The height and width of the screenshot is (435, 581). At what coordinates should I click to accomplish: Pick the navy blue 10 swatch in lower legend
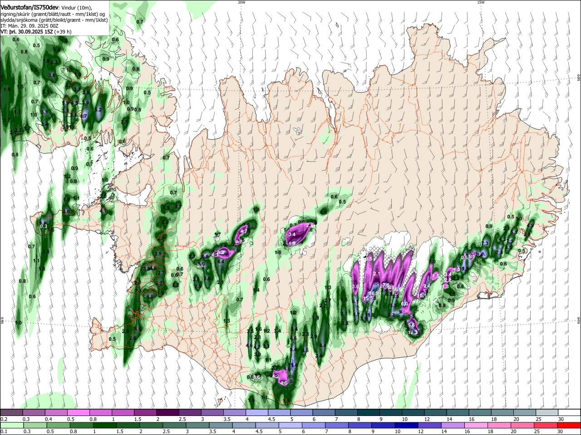tap(406, 425)
